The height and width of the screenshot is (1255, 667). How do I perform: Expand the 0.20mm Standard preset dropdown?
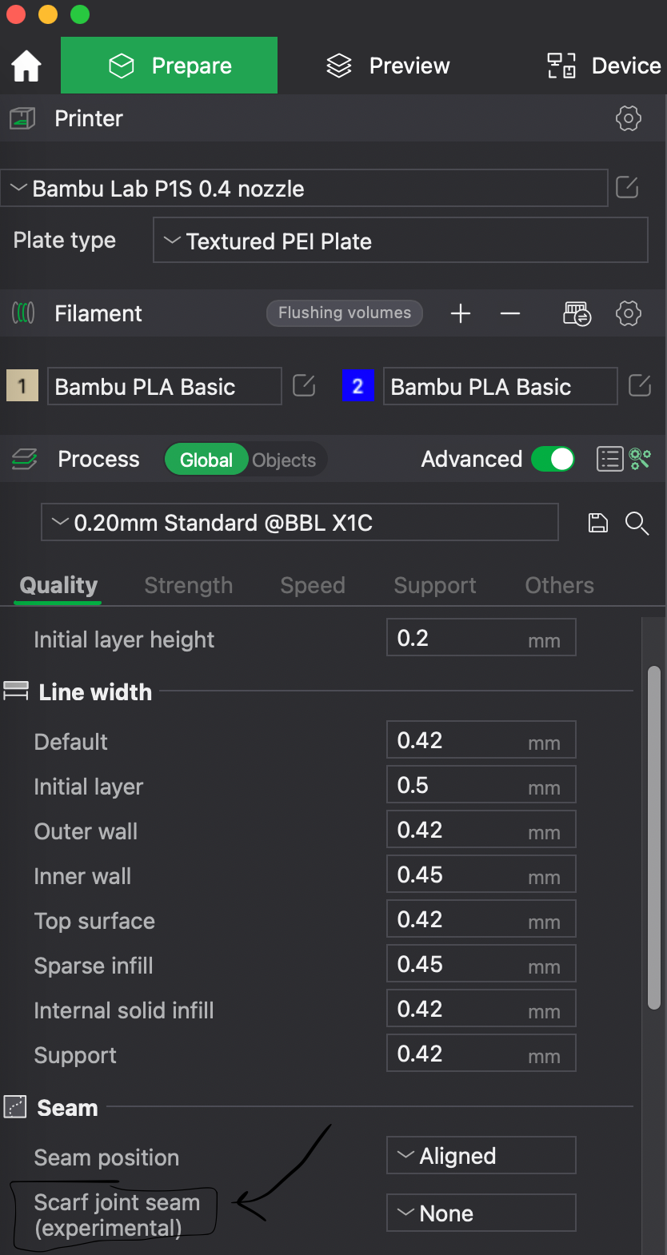[300, 523]
